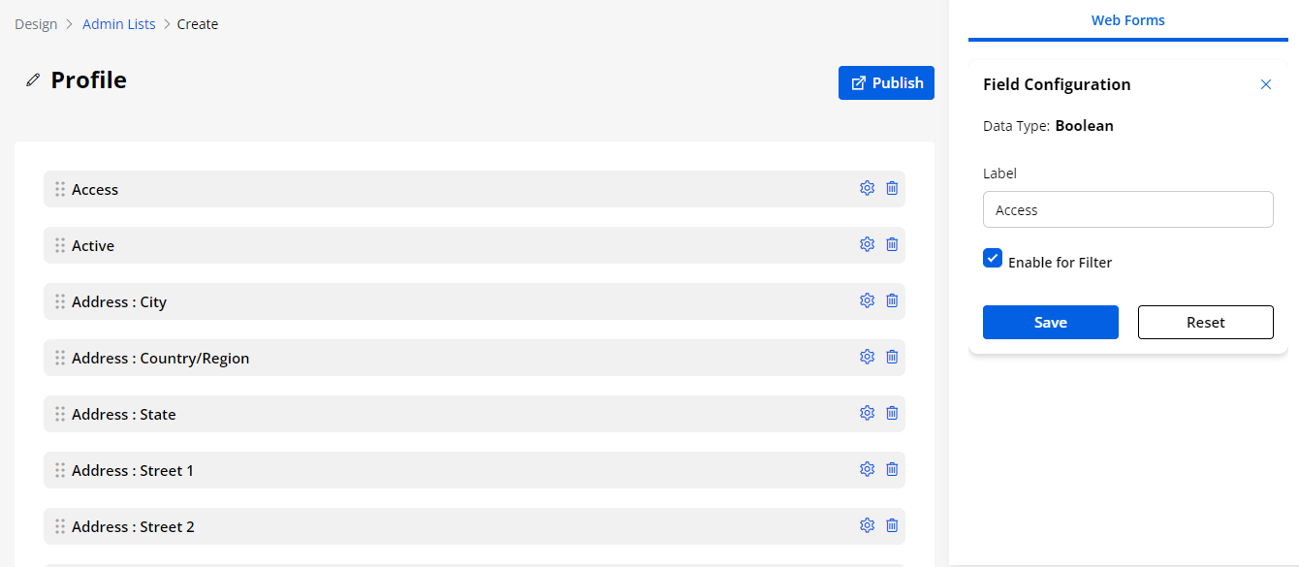Viewport: 1299px width, 567px height.
Task: Switch to the Web Forms tab
Action: (1127, 20)
